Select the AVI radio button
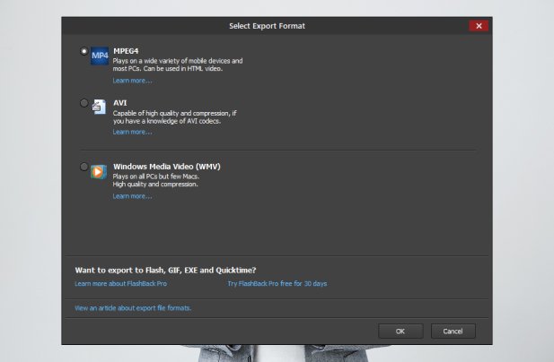 coord(84,103)
